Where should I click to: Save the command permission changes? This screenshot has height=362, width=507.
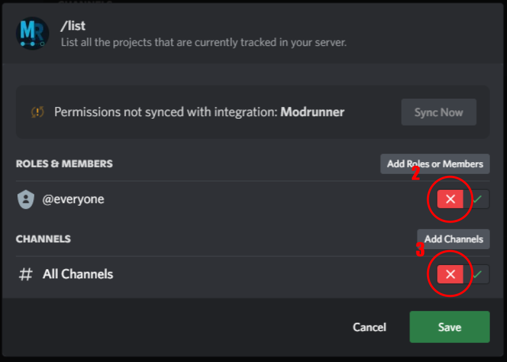click(x=449, y=327)
